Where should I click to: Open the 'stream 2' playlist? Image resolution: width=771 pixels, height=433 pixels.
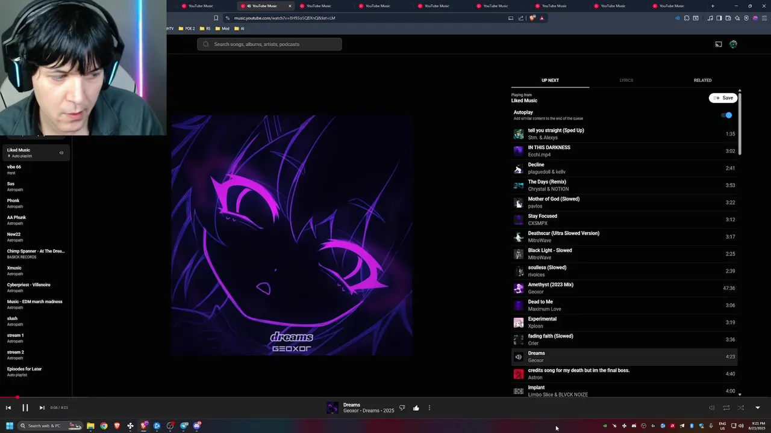[x=36, y=355]
